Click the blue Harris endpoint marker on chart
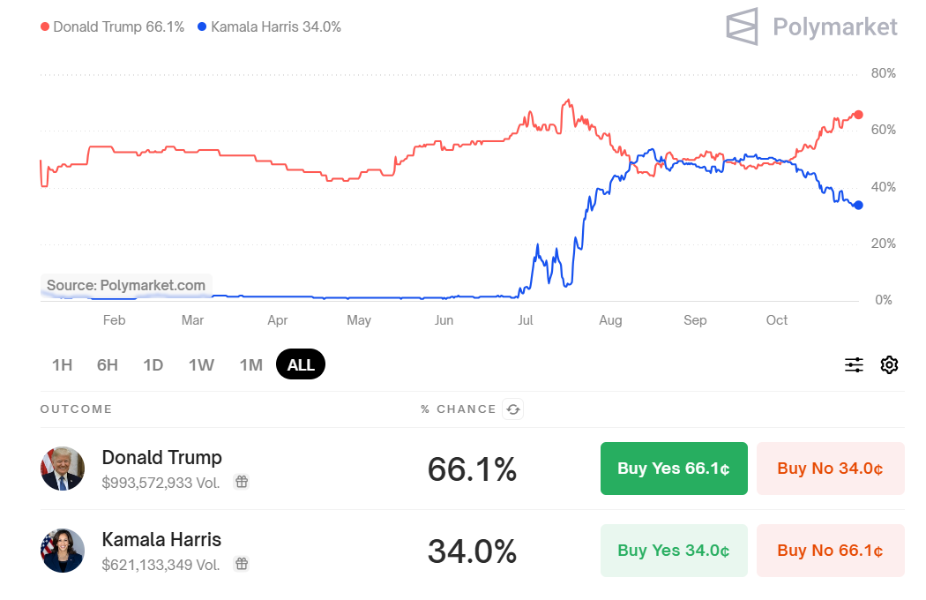This screenshot has width=926, height=600. [x=858, y=206]
